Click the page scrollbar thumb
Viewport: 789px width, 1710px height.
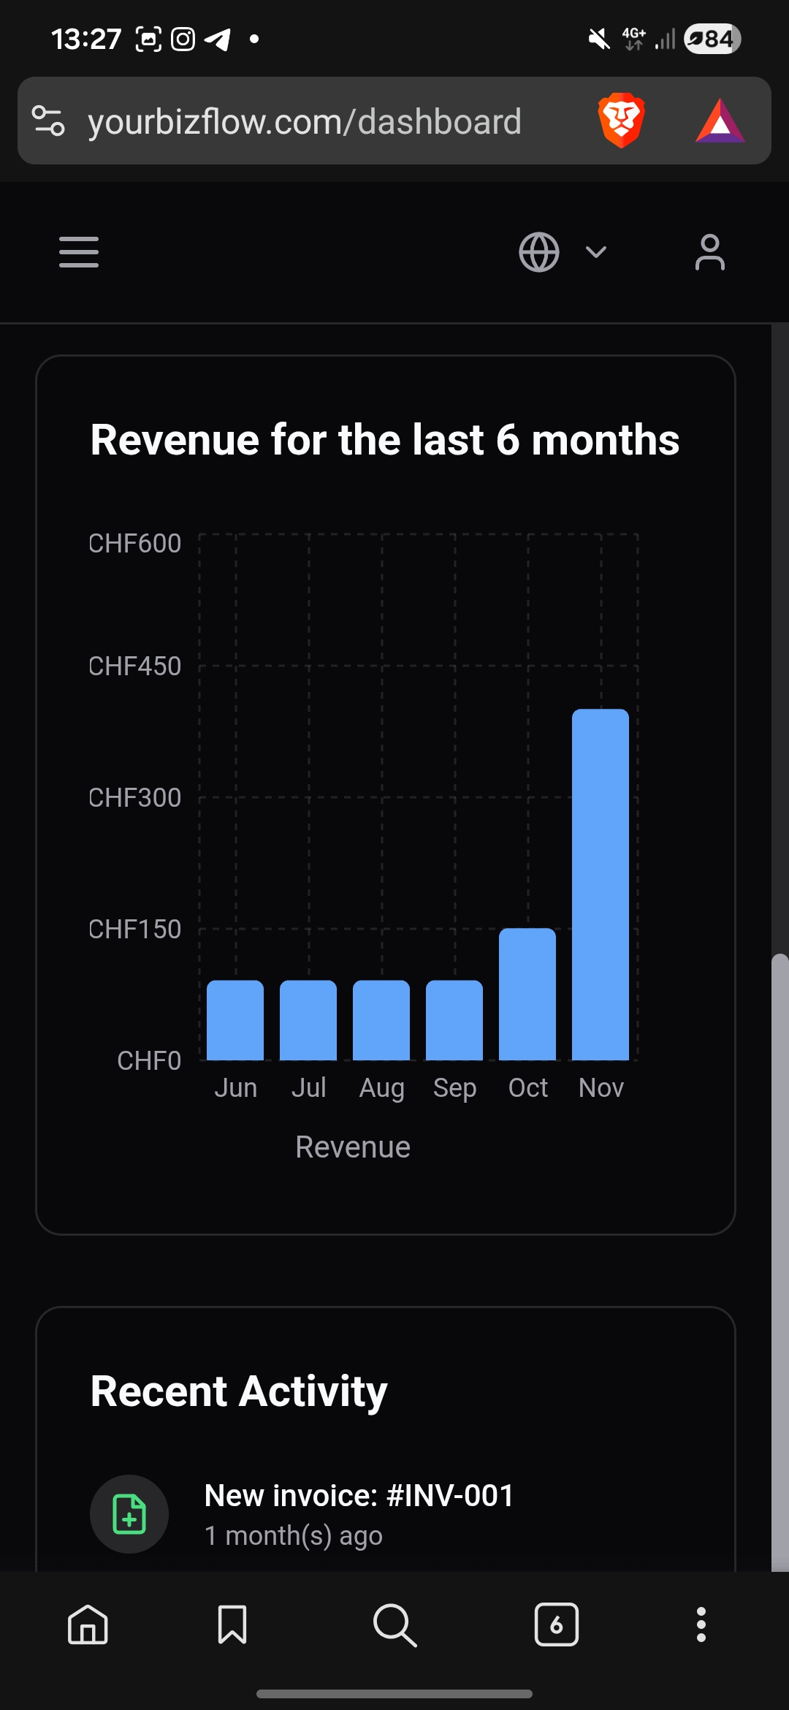pos(780,1257)
